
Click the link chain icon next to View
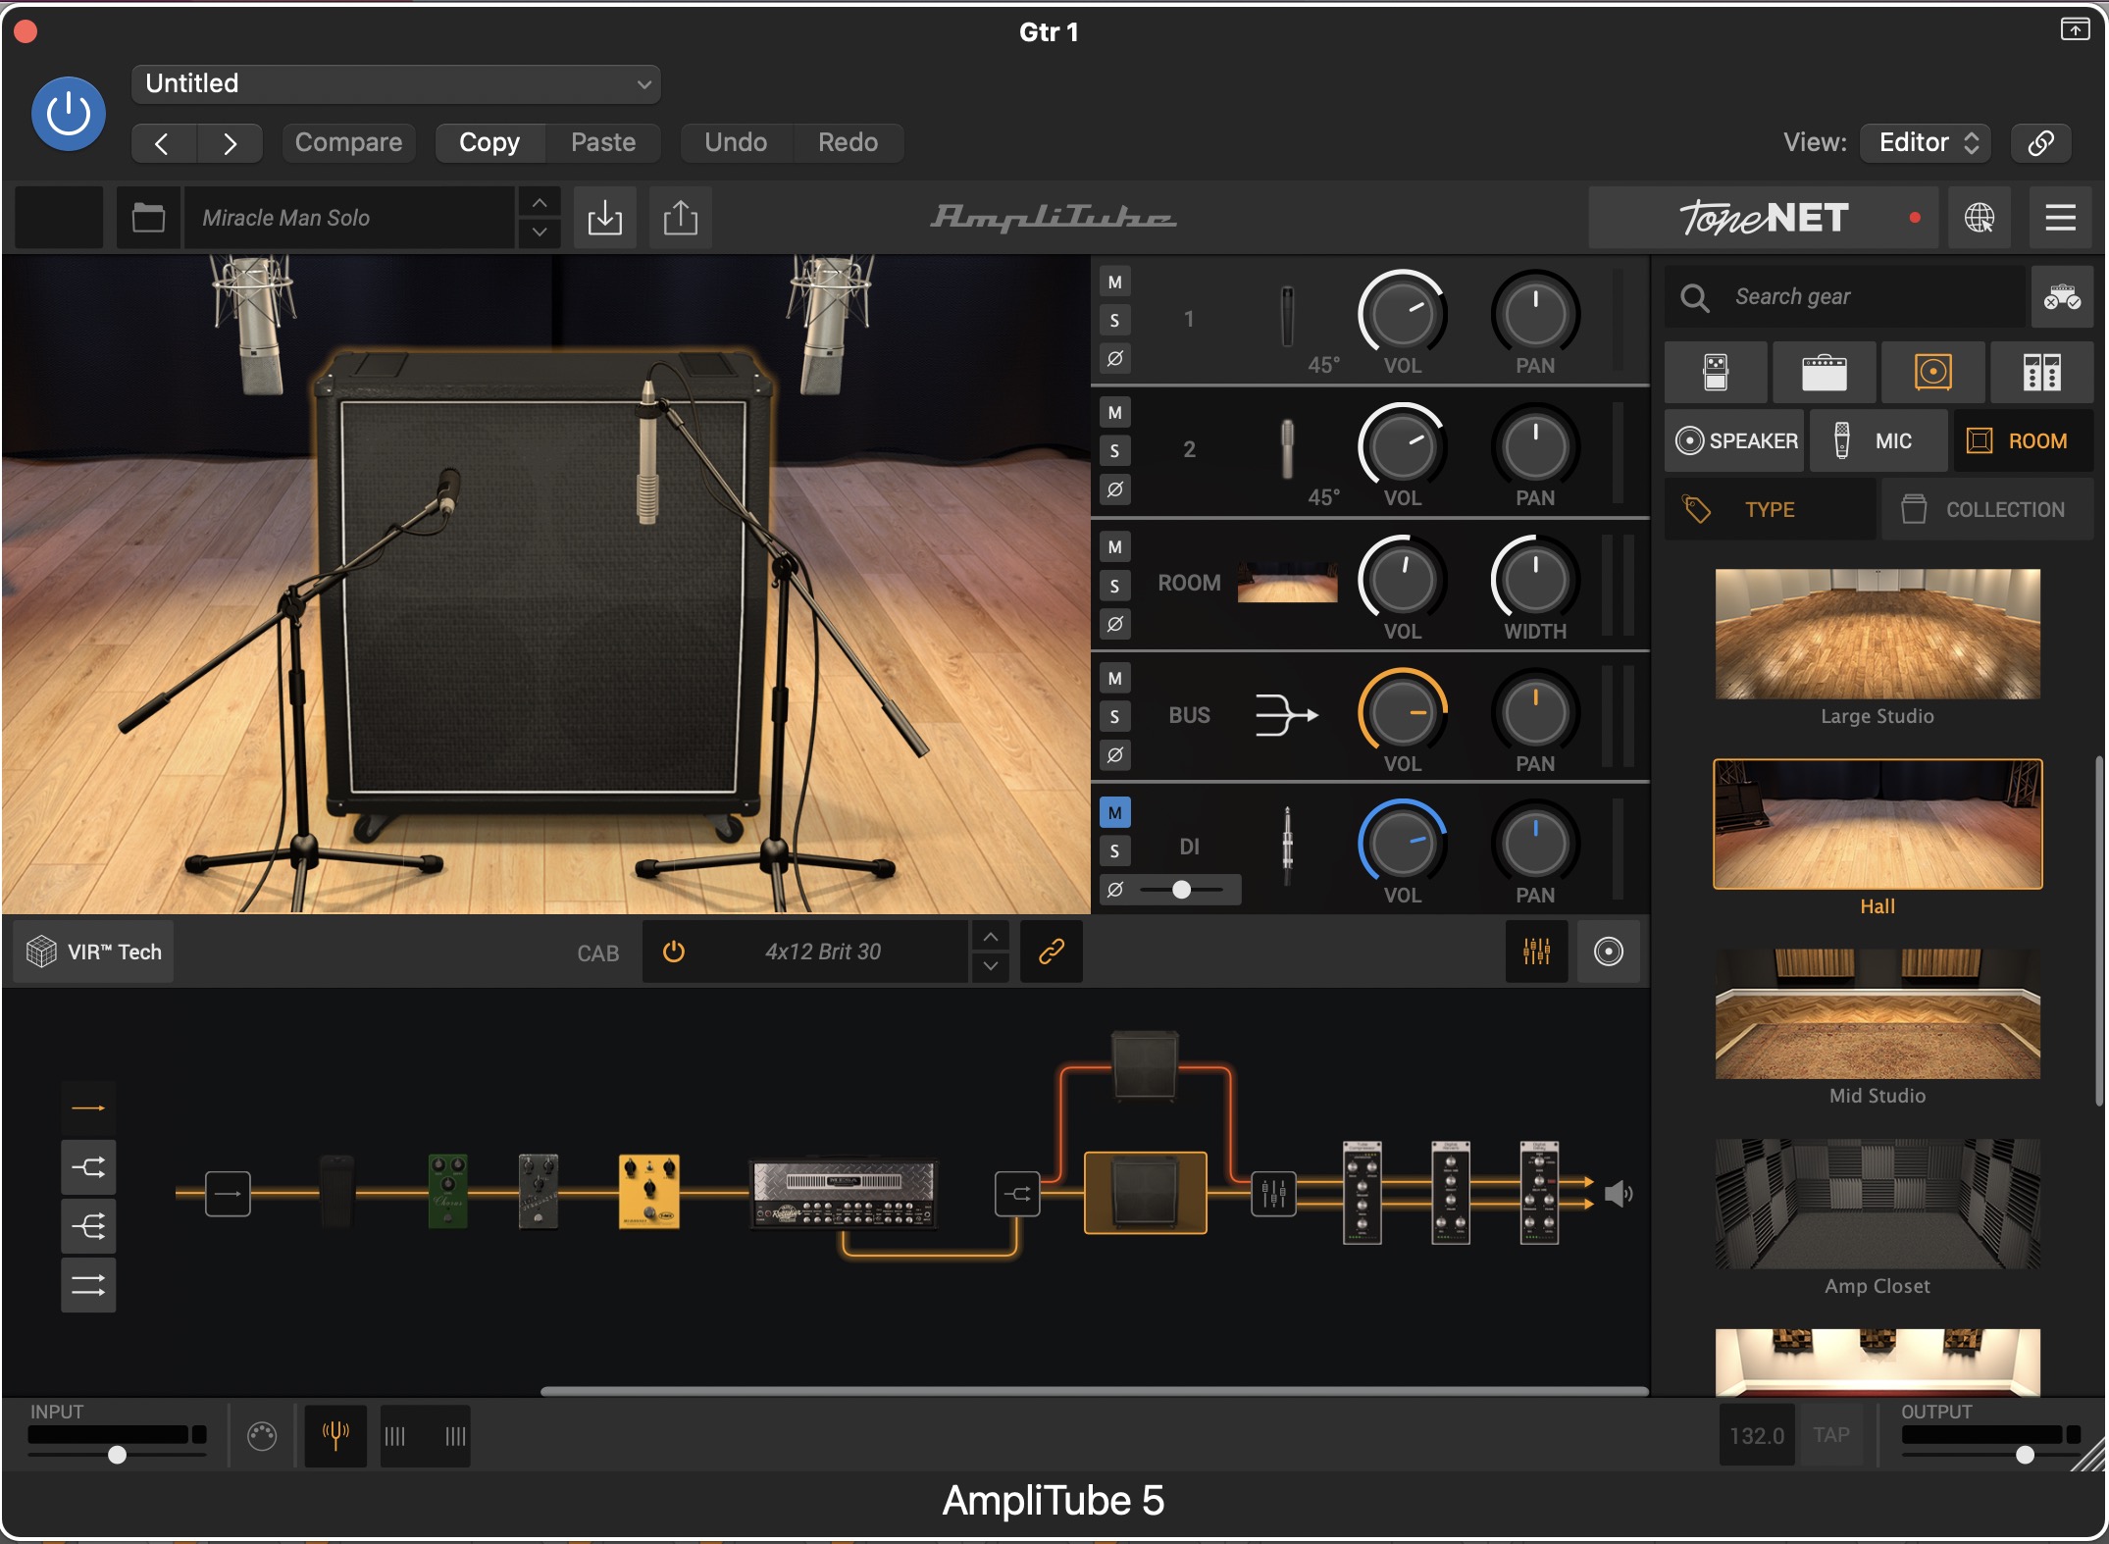2040,143
